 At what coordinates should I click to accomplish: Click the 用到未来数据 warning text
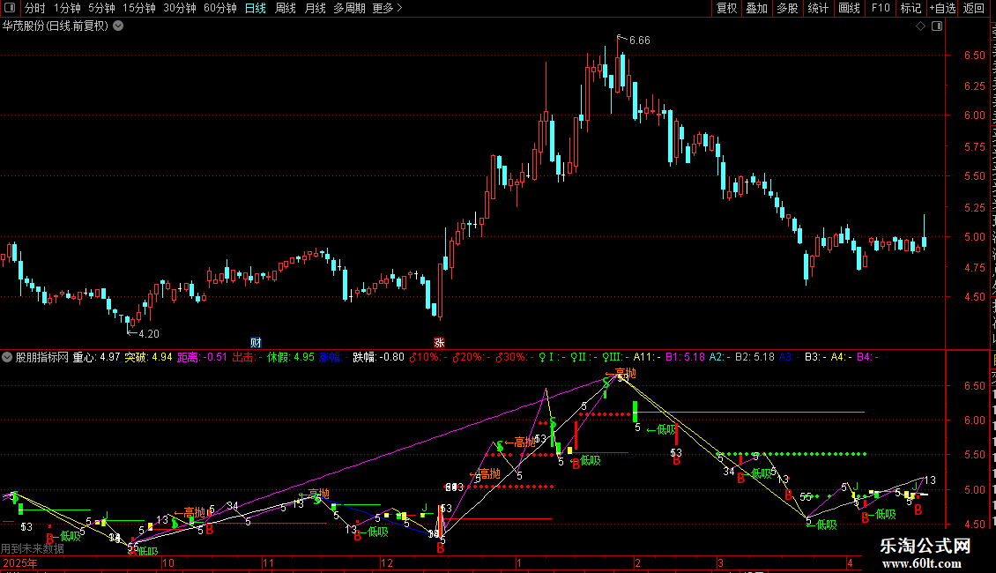[x=33, y=548]
